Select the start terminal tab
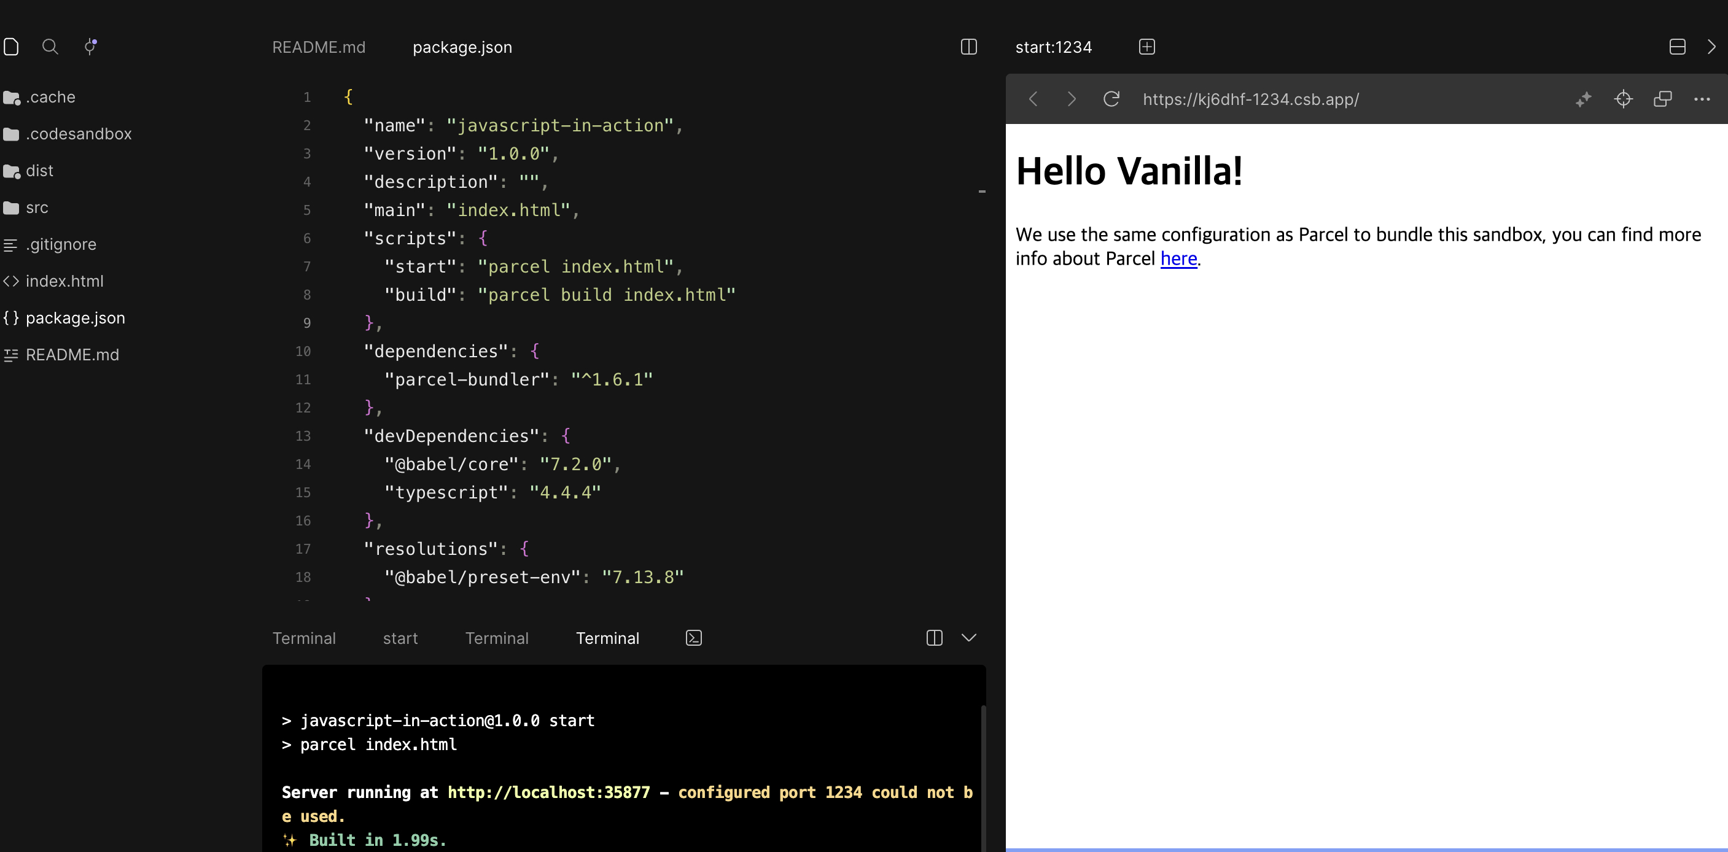Image resolution: width=1728 pixels, height=852 pixels. [400, 639]
